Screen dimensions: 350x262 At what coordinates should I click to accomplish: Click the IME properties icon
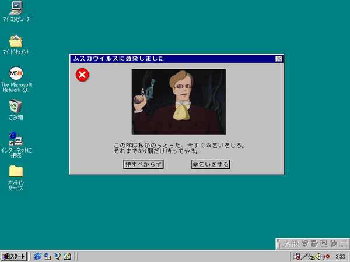pyautogui.click(x=324, y=244)
